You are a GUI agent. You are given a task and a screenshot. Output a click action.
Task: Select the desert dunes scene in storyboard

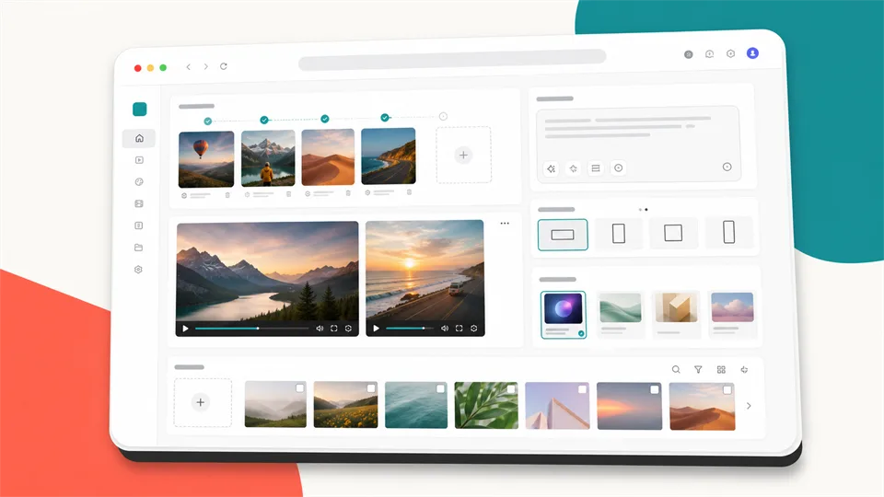[328, 157]
